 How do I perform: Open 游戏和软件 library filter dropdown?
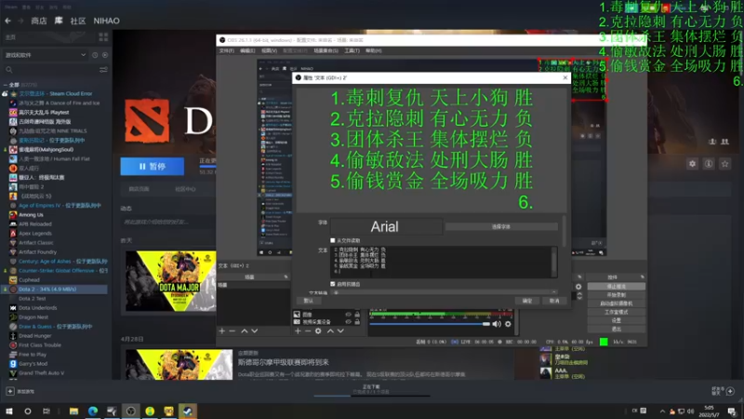(x=45, y=55)
